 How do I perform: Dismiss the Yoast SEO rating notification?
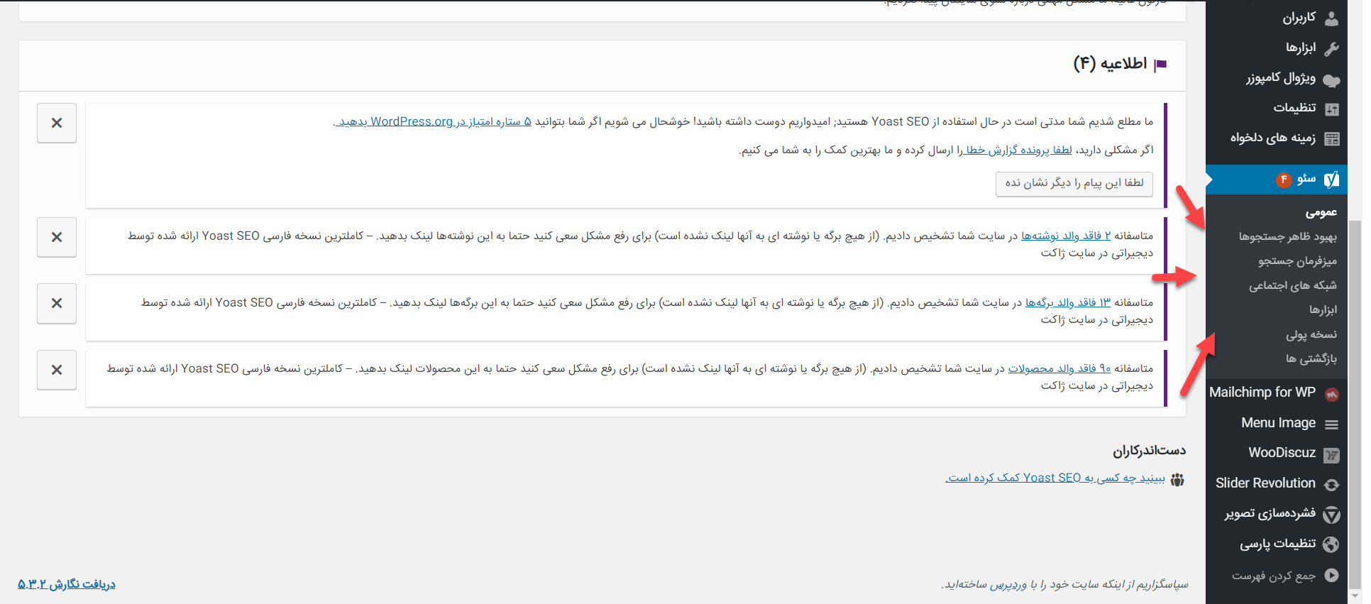click(x=57, y=123)
